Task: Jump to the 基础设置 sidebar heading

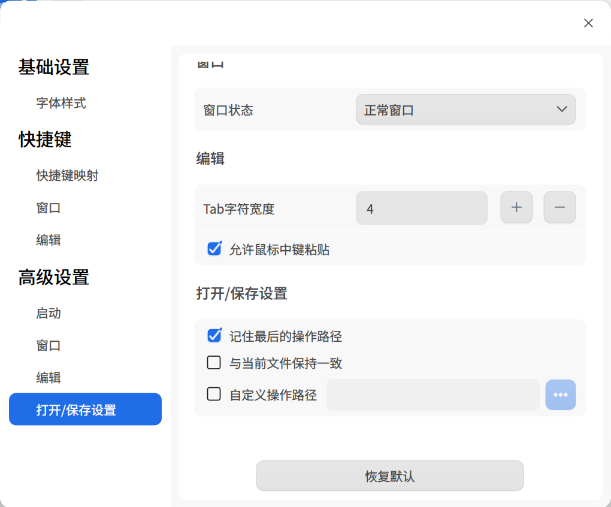Action: (54, 67)
